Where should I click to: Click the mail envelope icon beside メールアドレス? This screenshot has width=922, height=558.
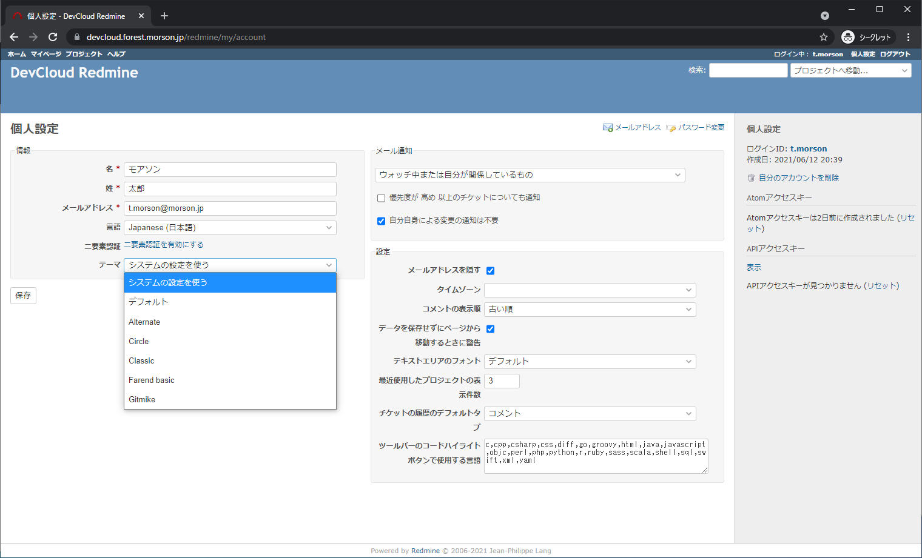pyautogui.click(x=607, y=128)
